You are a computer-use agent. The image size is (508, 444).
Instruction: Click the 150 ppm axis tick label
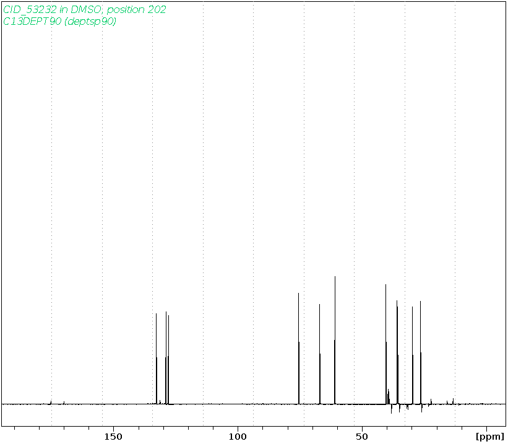tap(113, 437)
